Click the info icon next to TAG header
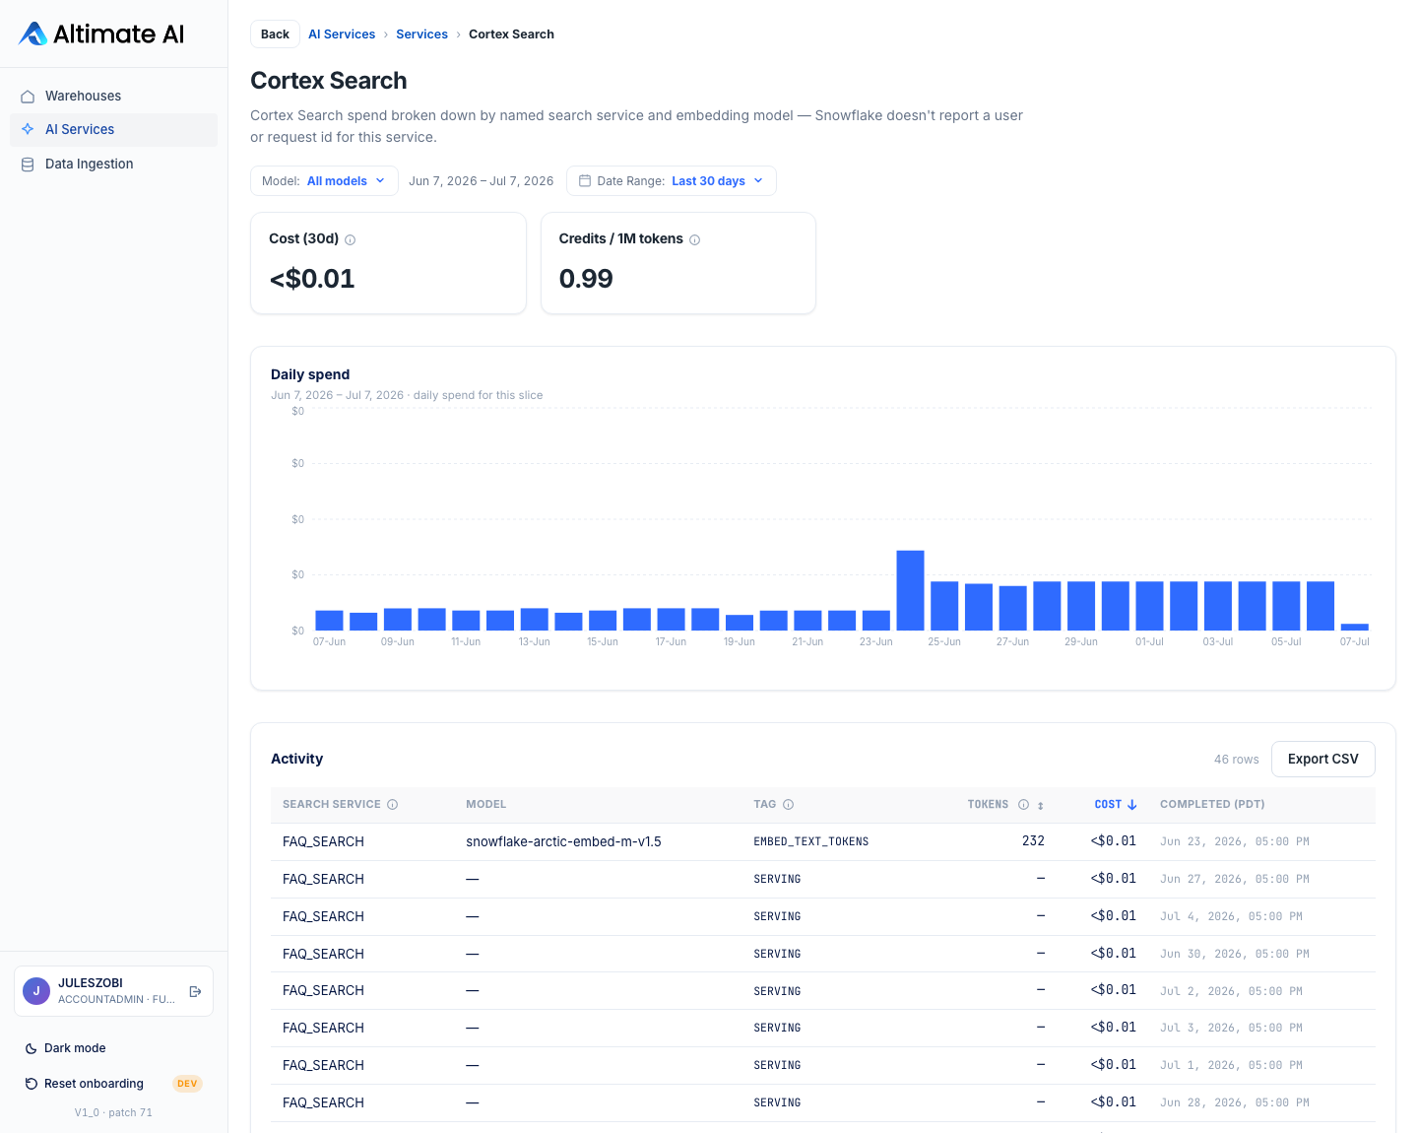 click(x=788, y=805)
